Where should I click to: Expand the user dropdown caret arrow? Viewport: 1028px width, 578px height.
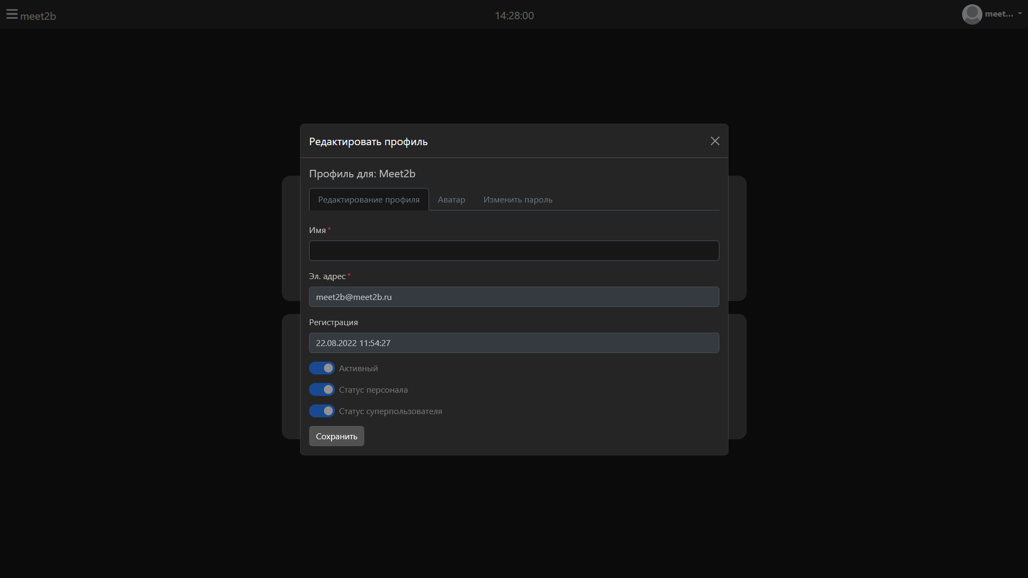[x=1020, y=14]
